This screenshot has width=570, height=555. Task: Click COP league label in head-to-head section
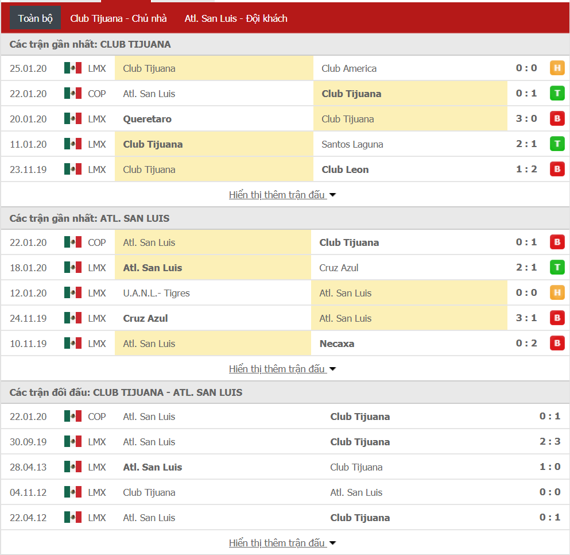point(96,417)
